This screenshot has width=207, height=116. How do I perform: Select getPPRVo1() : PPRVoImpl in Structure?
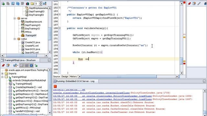pos(28,108)
